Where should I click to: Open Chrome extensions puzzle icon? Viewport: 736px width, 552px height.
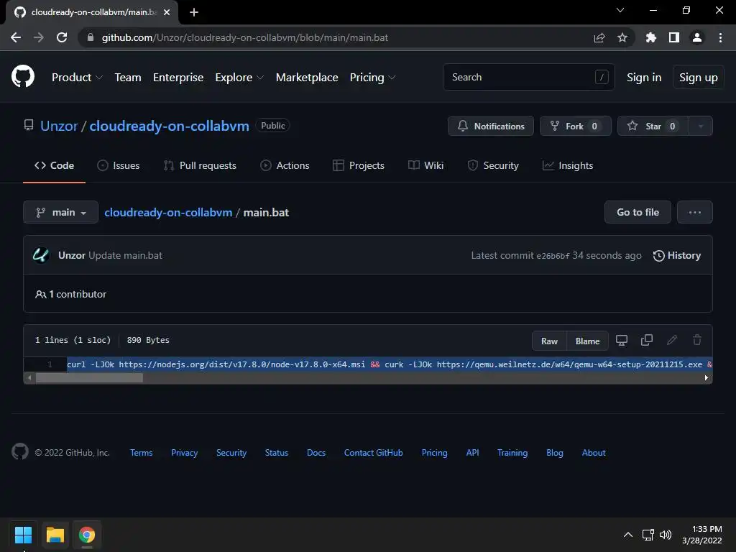pos(651,37)
